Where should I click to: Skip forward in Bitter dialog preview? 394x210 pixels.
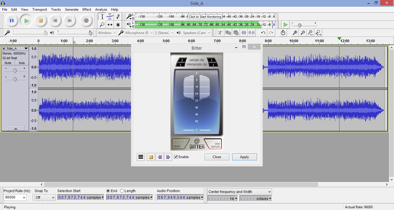point(168,157)
